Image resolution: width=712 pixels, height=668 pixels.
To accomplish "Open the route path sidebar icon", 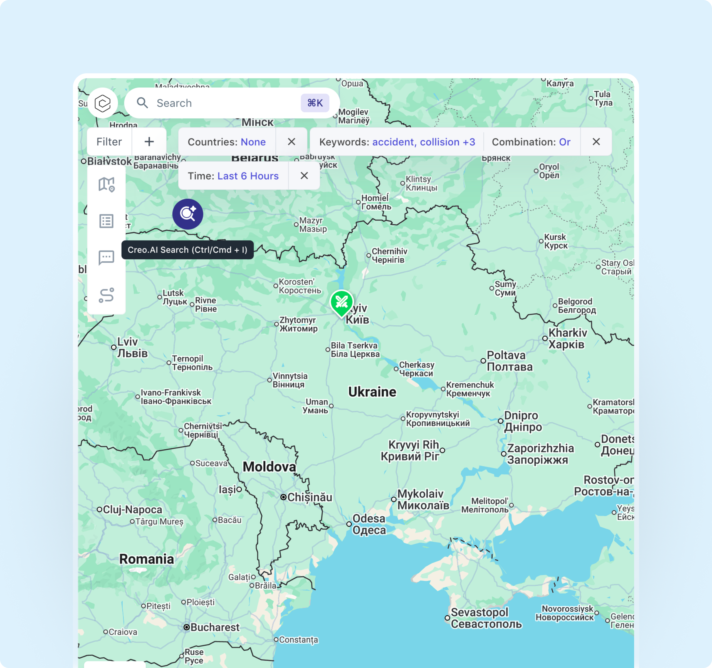I will [106, 295].
